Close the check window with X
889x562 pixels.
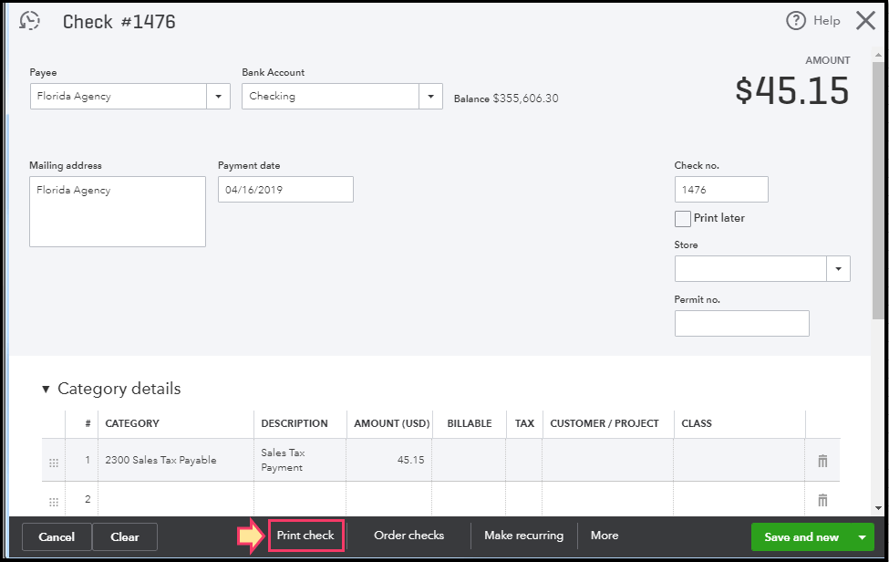(x=864, y=21)
